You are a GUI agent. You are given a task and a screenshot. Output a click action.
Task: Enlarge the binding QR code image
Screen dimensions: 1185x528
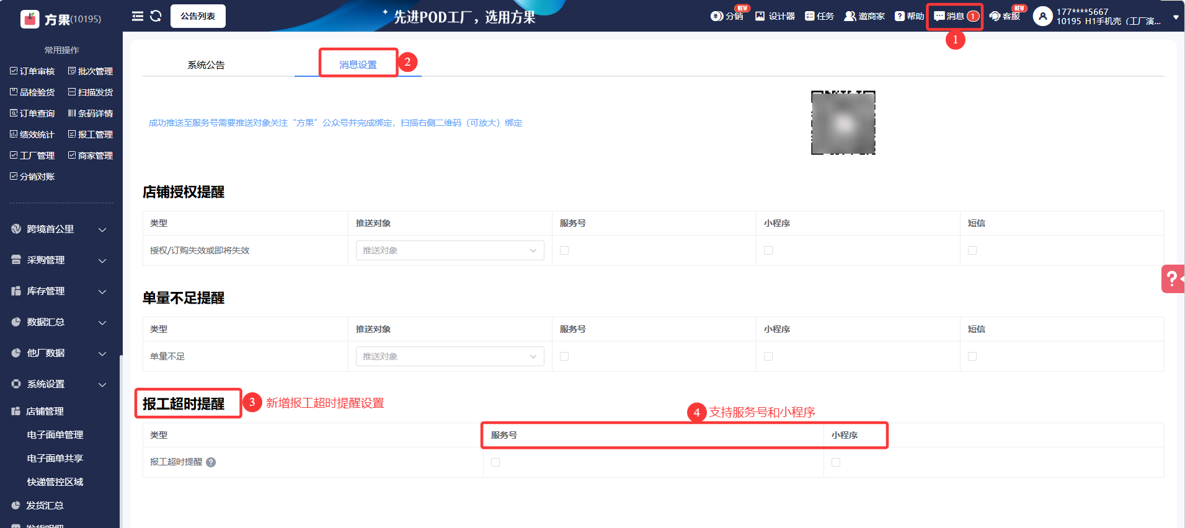coord(843,123)
